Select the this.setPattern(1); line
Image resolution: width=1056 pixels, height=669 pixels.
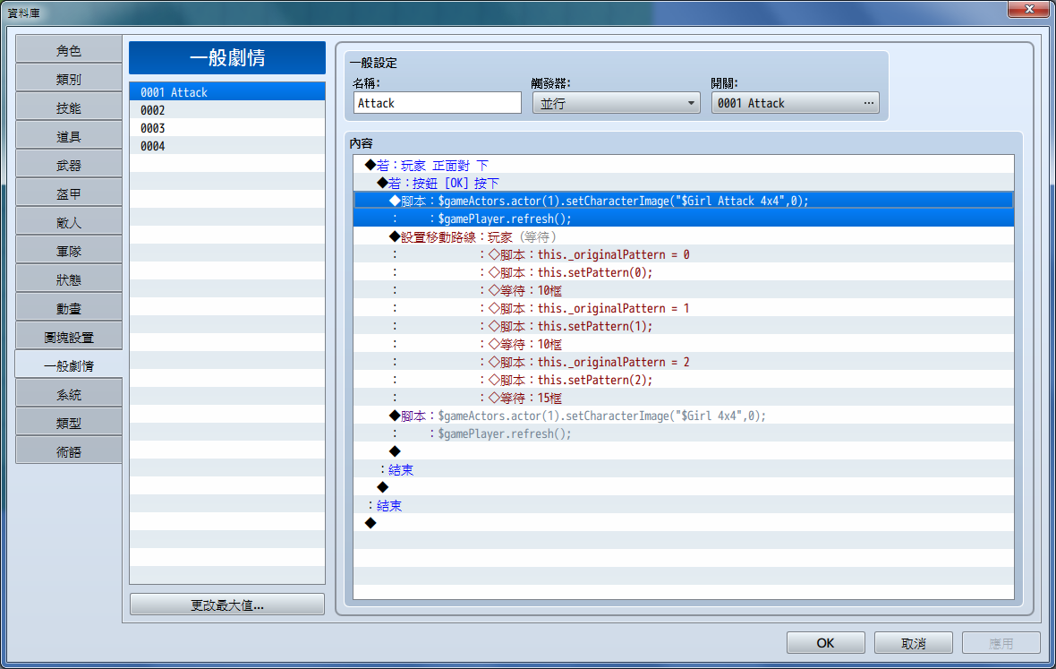(684, 326)
